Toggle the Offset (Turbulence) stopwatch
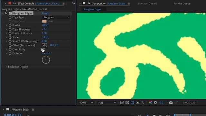This screenshot has width=206, height=116. [10, 45]
